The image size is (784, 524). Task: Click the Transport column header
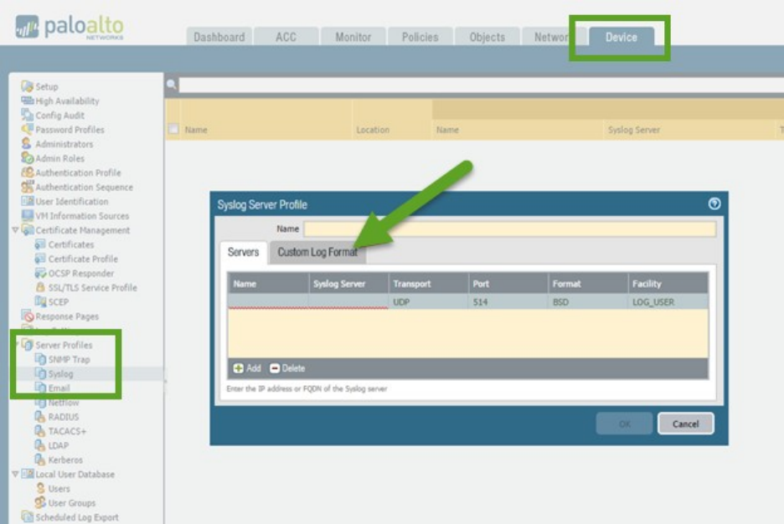coord(428,284)
